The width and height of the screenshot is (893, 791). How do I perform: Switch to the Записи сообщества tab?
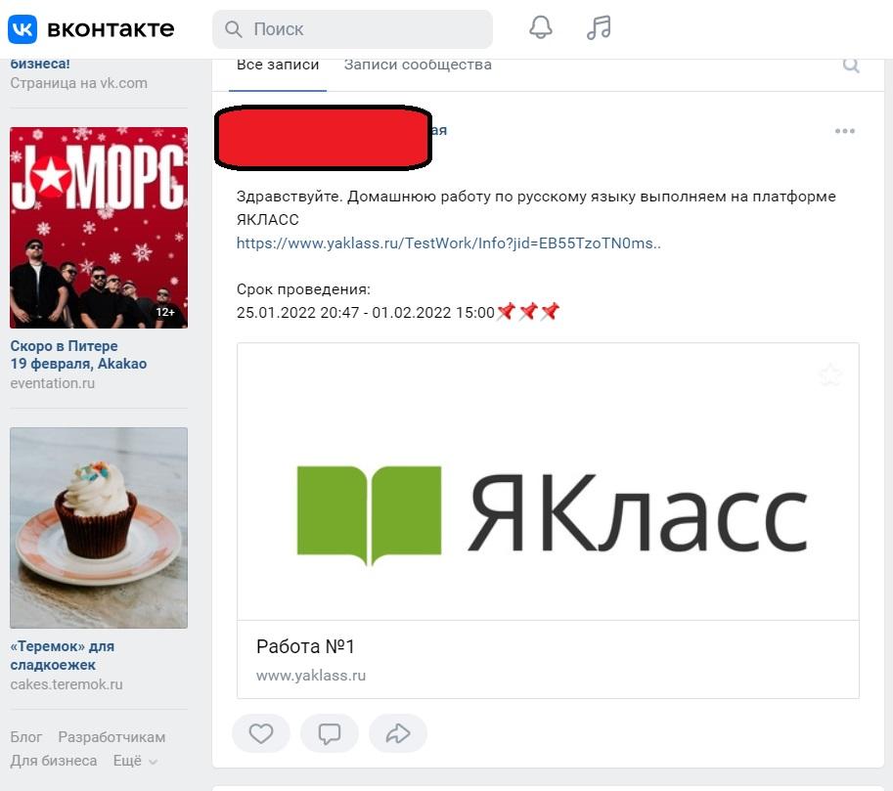(x=418, y=65)
